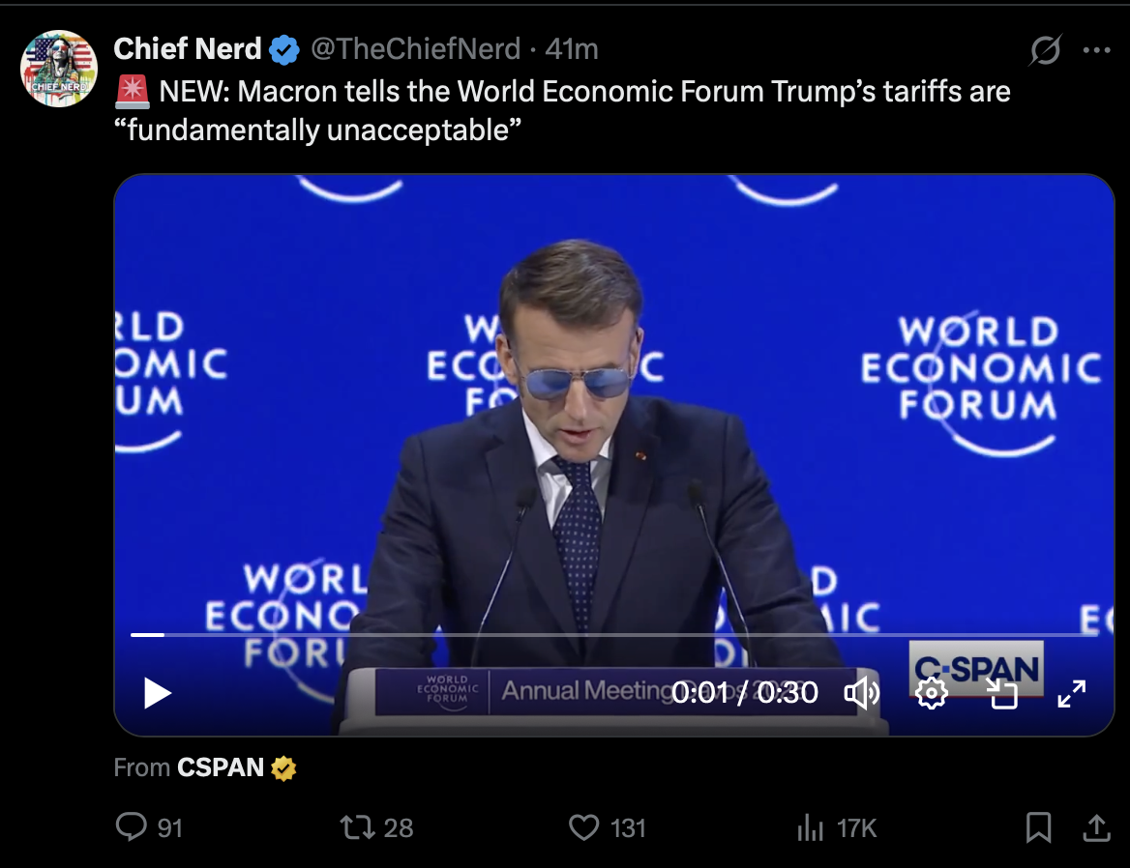
Task: Open the share menu for the post
Action: [1095, 827]
